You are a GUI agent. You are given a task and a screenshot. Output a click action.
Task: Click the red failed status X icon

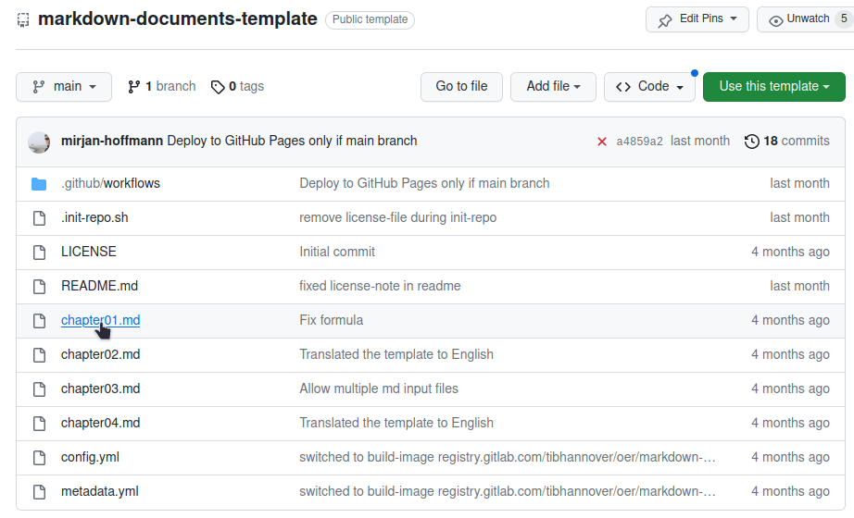tap(602, 142)
